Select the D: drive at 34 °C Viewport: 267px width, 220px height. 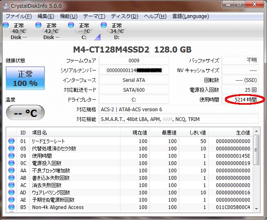(117, 31)
